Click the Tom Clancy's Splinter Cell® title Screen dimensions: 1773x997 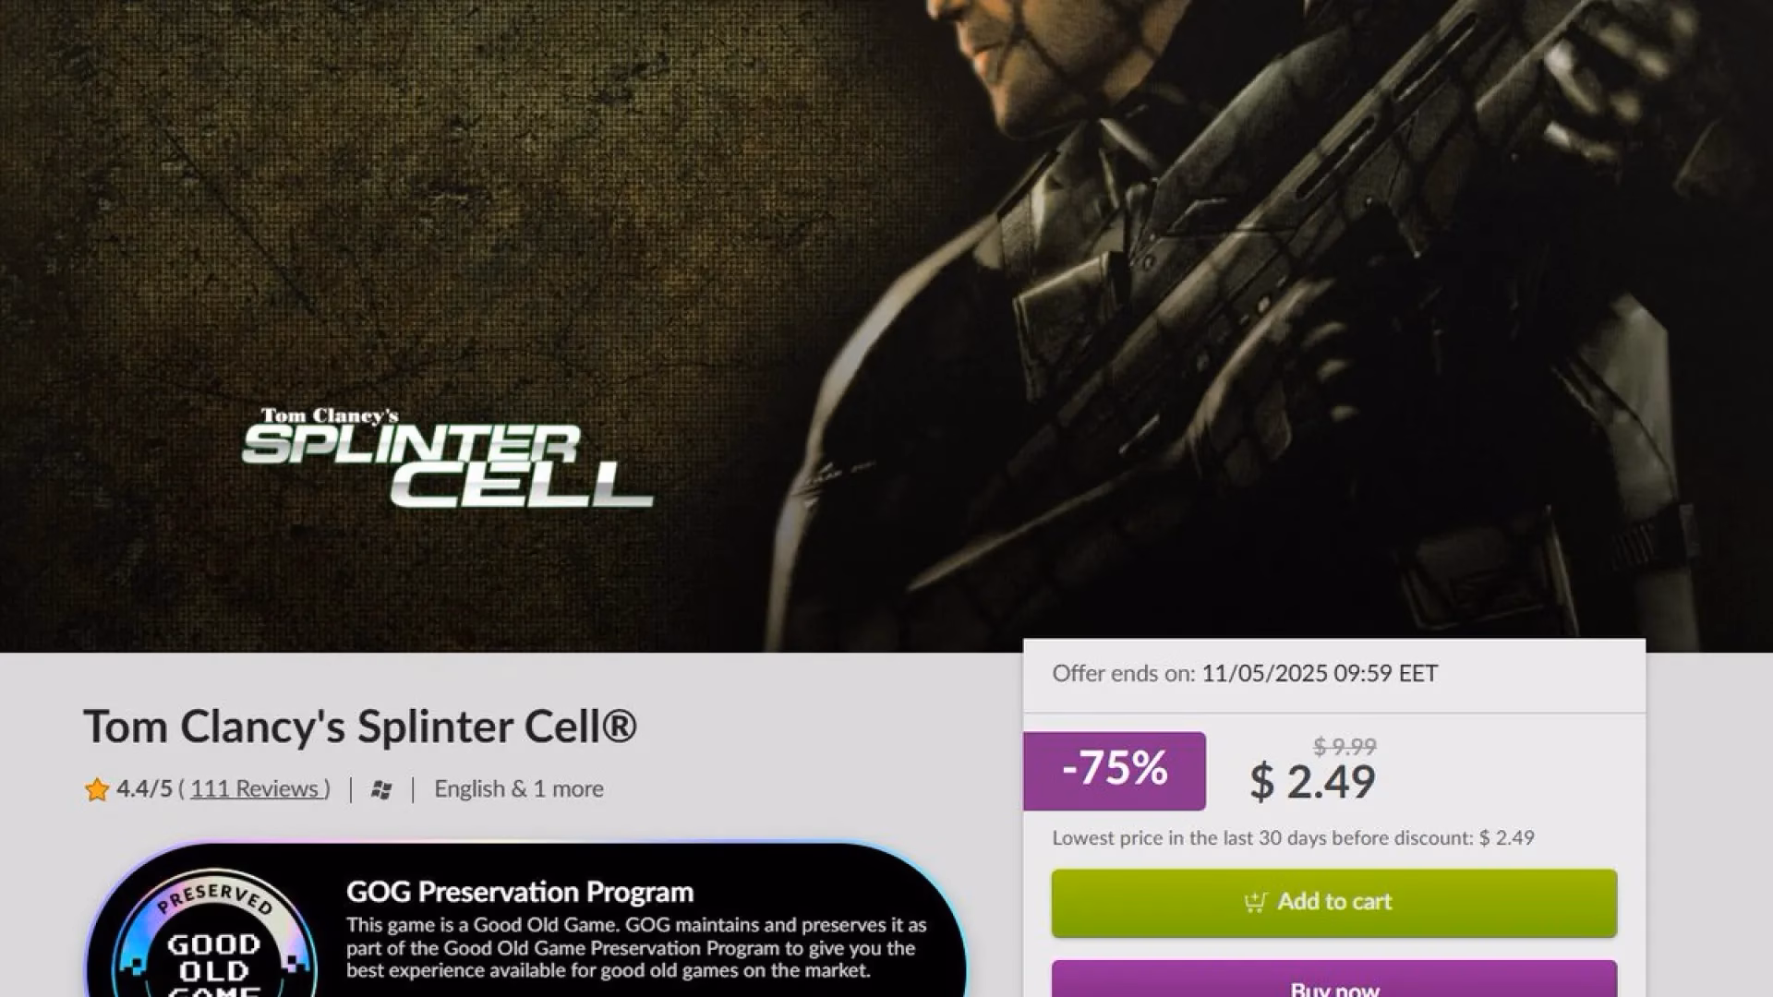click(x=360, y=727)
